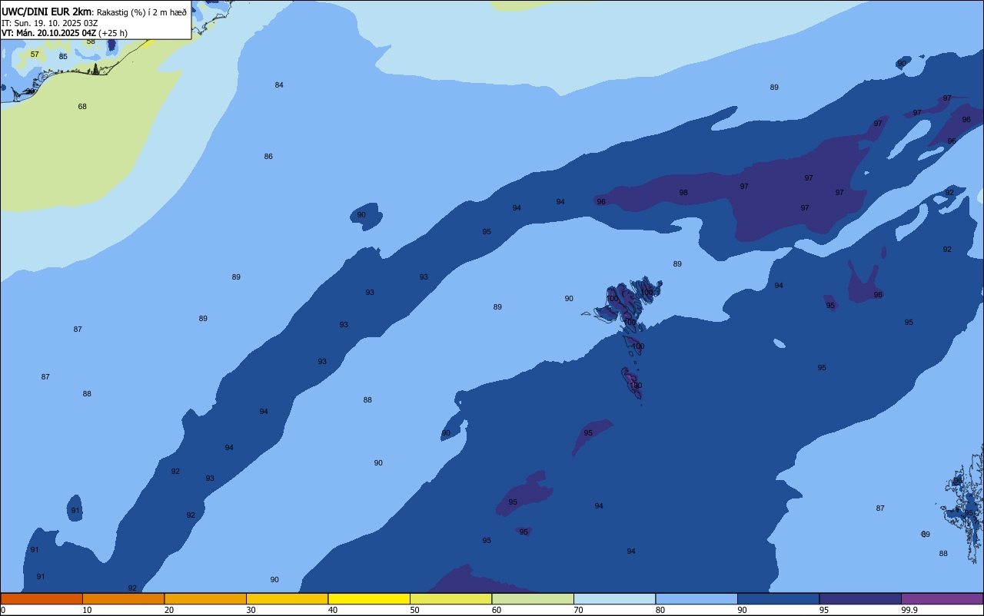
Task: Click the '84' humidity value on the map
Action: [279, 85]
